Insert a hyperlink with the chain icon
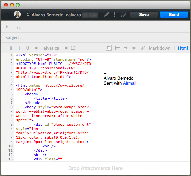This screenshot has height=176, width=191. click(x=143, y=48)
